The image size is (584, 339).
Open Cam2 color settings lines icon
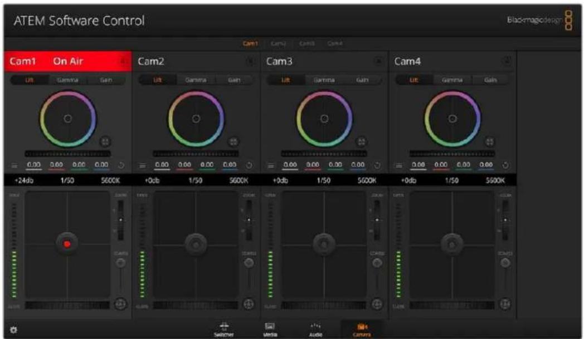tap(142, 165)
